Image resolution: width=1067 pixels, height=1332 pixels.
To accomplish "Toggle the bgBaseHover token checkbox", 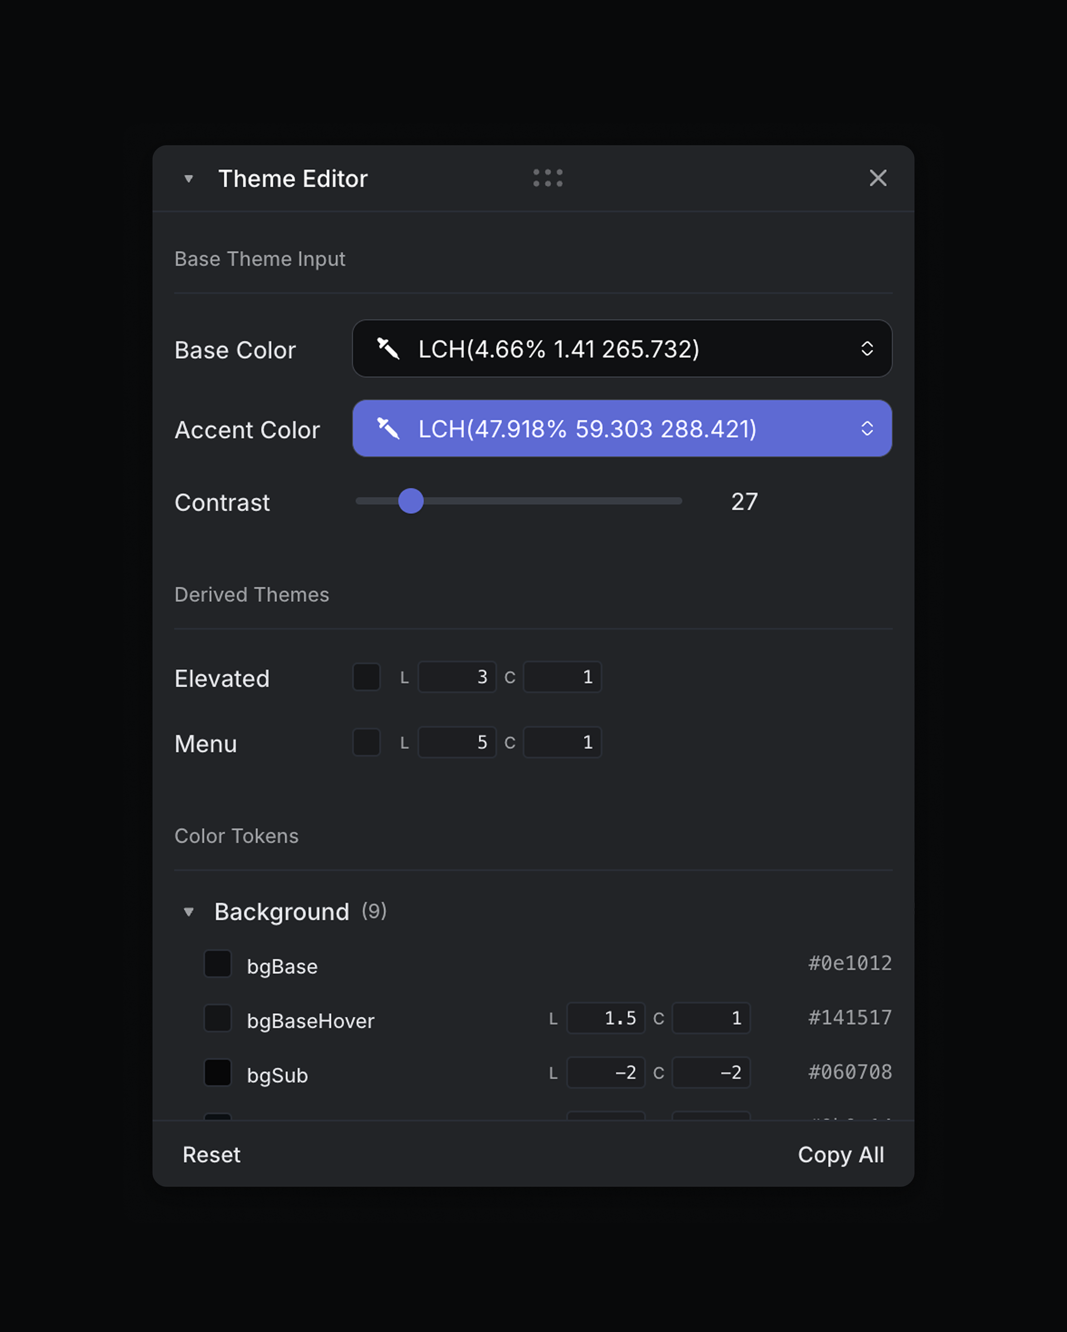I will point(217,1018).
